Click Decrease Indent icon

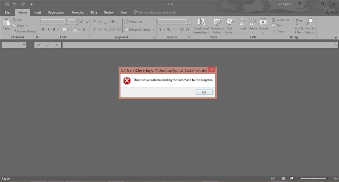[113, 30]
